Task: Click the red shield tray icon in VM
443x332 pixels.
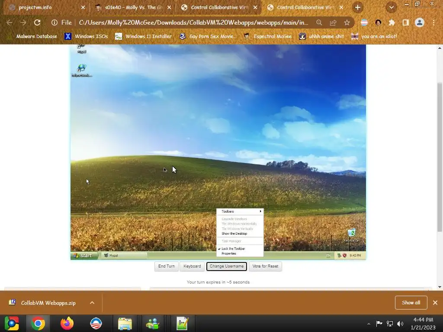Action: pyautogui.click(x=345, y=255)
